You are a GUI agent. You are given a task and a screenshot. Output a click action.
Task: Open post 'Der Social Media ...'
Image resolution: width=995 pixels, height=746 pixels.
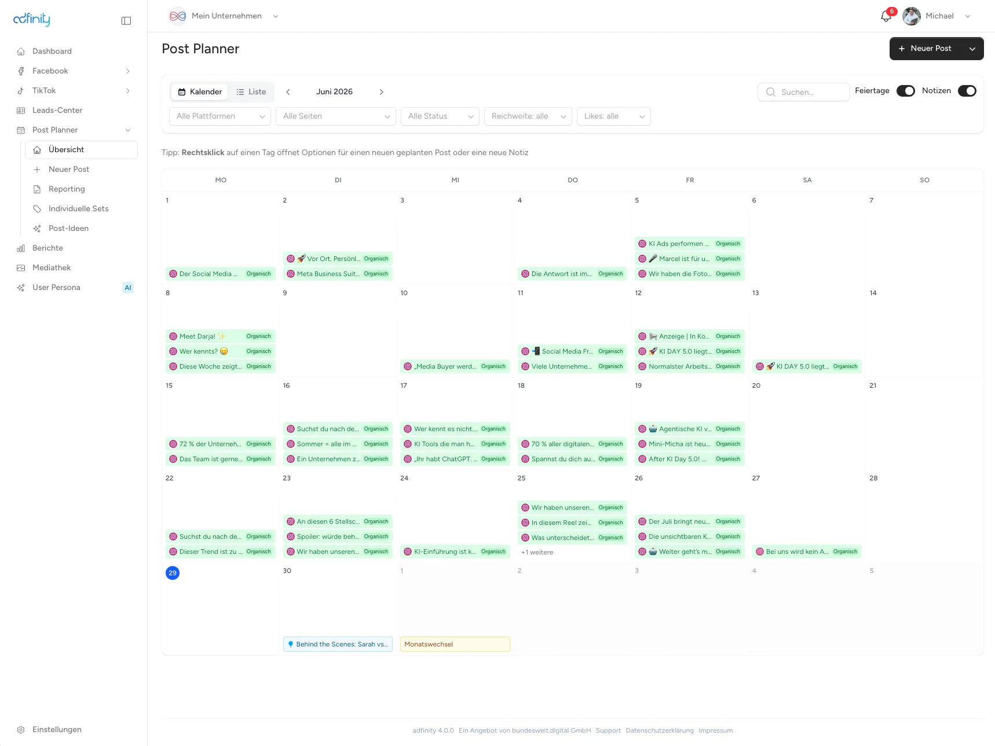click(221, 274)
